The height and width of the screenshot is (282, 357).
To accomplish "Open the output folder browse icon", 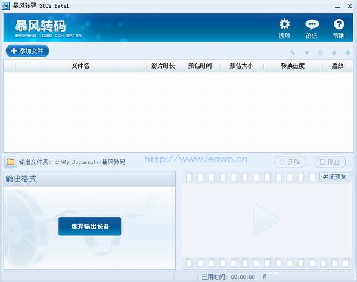I will click(11, 162).
